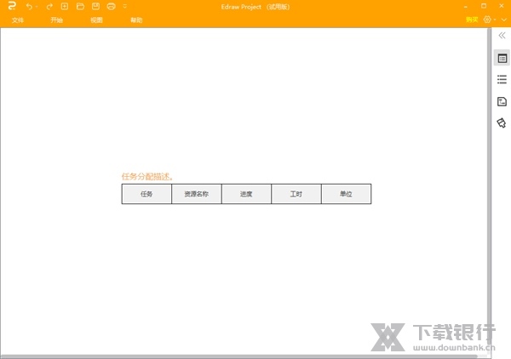Open the 文件 menu
Image resolution: width=511 pixels, height=359 pixels.
(18, 20)
